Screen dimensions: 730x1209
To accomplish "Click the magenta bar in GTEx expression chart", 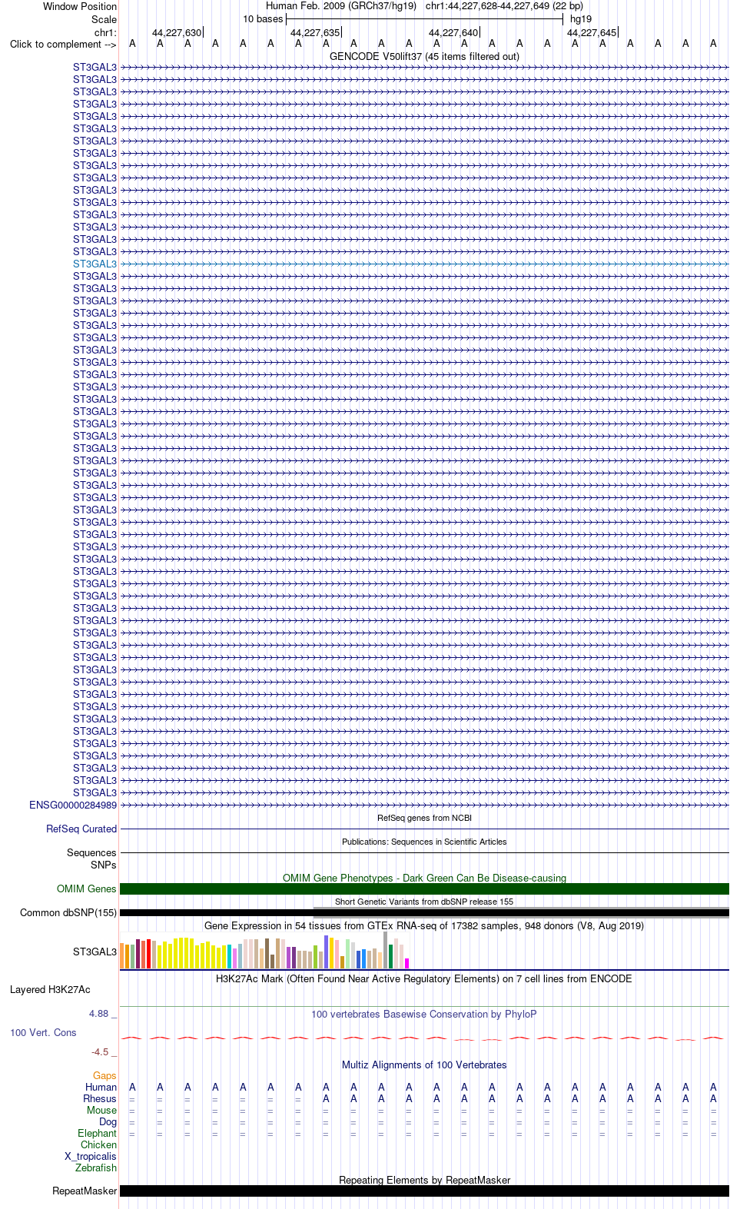I will click(x=406, y=963).
